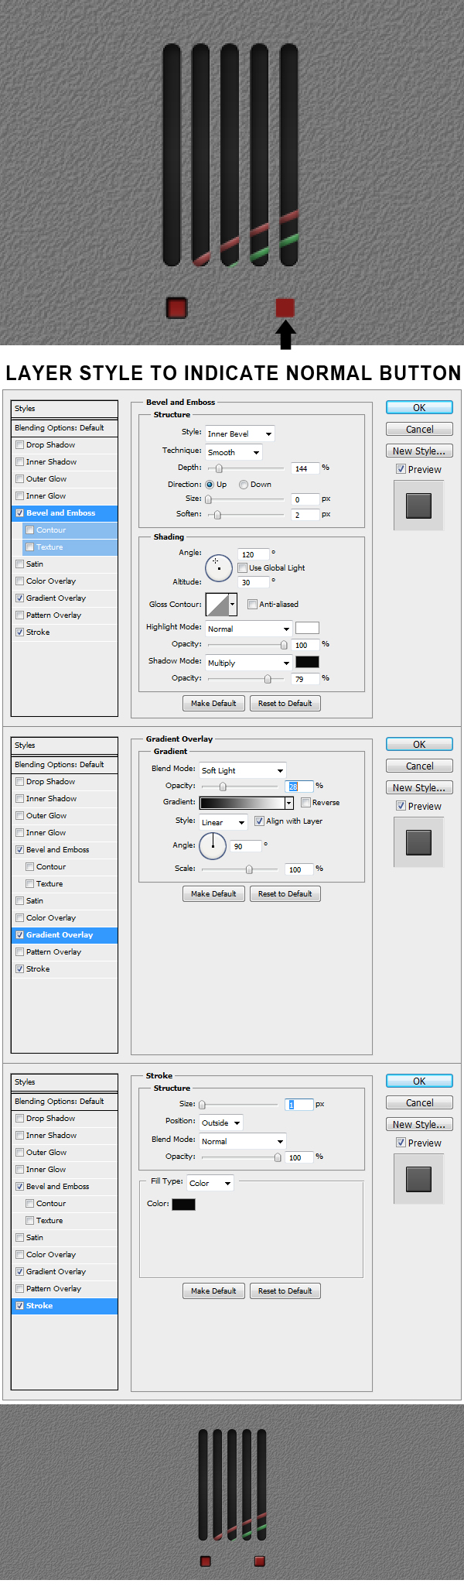Click Cancel in the Bevel and Emboss dialog

click(x=419, y=429)
